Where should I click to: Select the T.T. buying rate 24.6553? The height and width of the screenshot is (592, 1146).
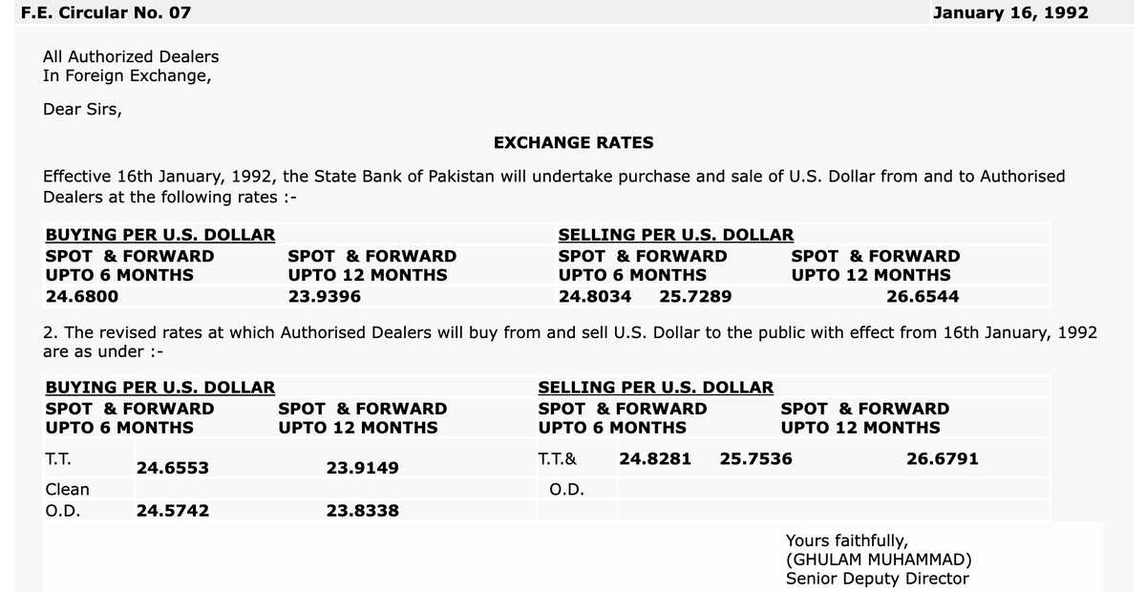(173, 468)
